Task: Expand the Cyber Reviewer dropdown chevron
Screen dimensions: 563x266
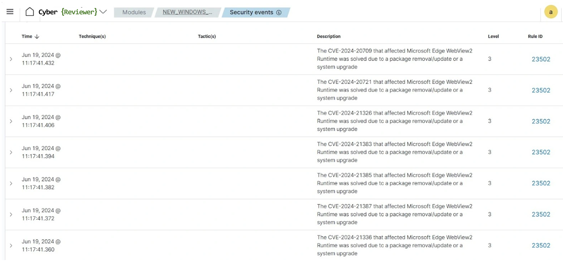Action: 103,12
